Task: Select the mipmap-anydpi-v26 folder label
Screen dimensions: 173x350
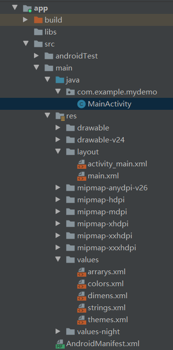Action: [112, 188]
